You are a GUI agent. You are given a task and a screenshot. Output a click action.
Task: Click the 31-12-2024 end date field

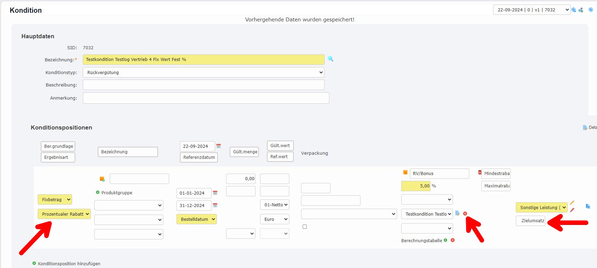tap(194, 206)
